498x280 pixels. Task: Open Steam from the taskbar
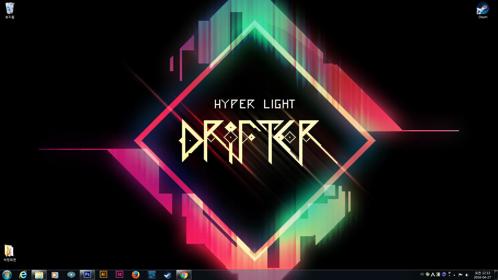168,275
